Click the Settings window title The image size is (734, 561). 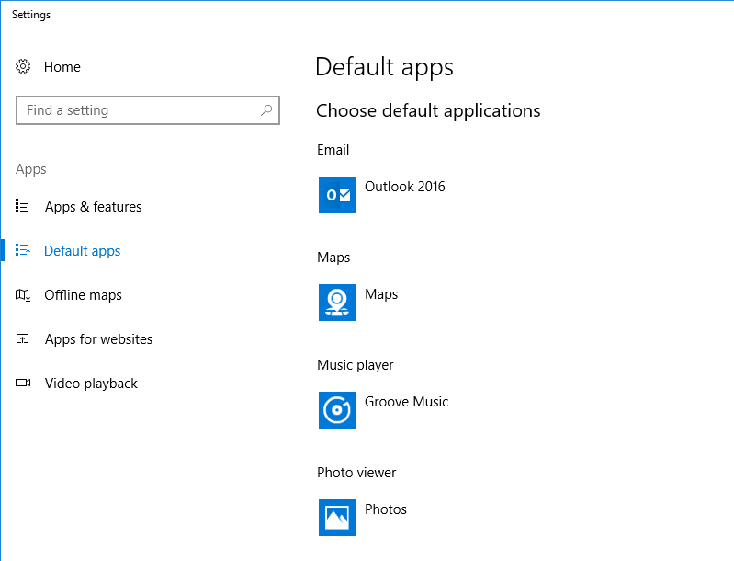[31, 15]
